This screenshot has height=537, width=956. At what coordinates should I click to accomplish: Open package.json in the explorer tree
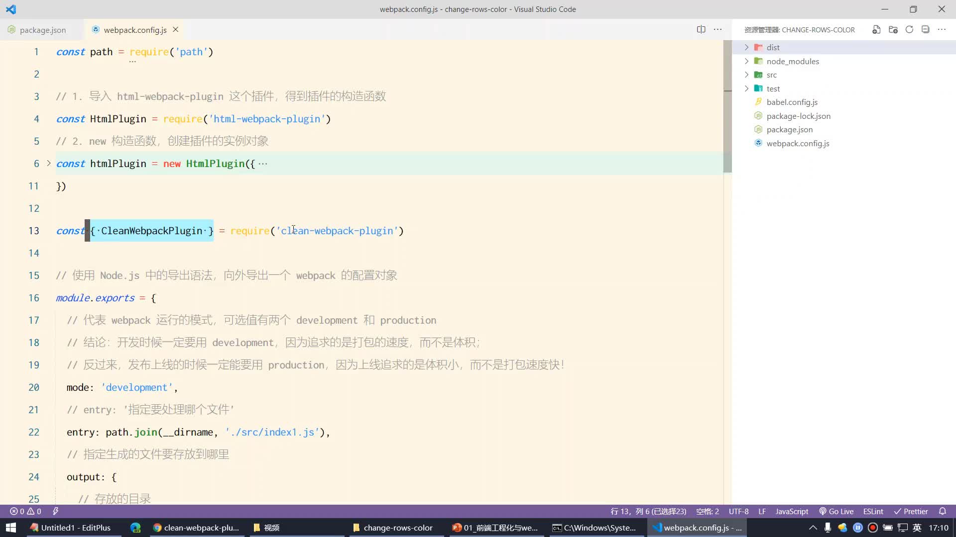(x=789, y=129)
